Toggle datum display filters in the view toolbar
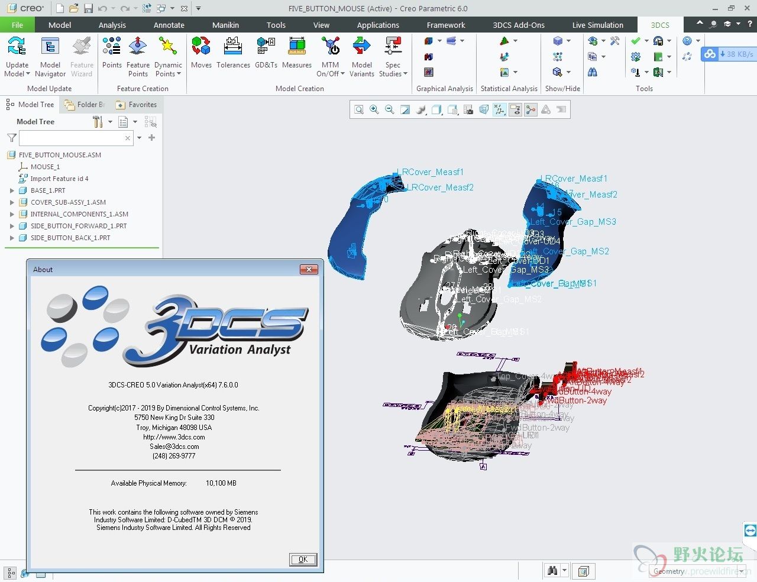 point(500,109)
